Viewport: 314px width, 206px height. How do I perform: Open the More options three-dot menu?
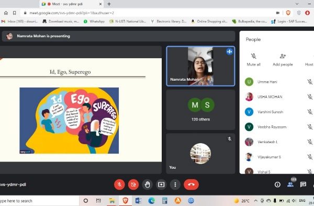[175, 185]
